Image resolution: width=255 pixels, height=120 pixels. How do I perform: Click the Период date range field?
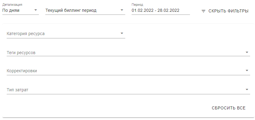click(x=161, y=11)
